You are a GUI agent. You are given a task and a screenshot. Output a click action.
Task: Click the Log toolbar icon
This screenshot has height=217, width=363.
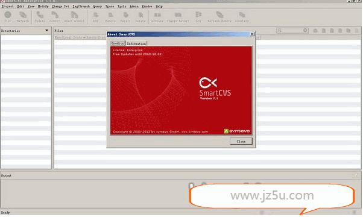tap(198, 17)
